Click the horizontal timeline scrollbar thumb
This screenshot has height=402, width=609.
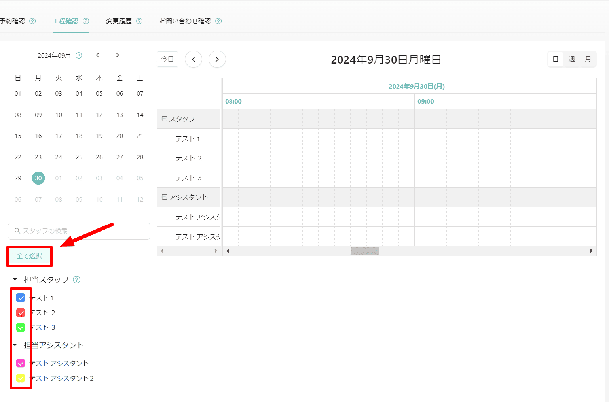point(365,251)
